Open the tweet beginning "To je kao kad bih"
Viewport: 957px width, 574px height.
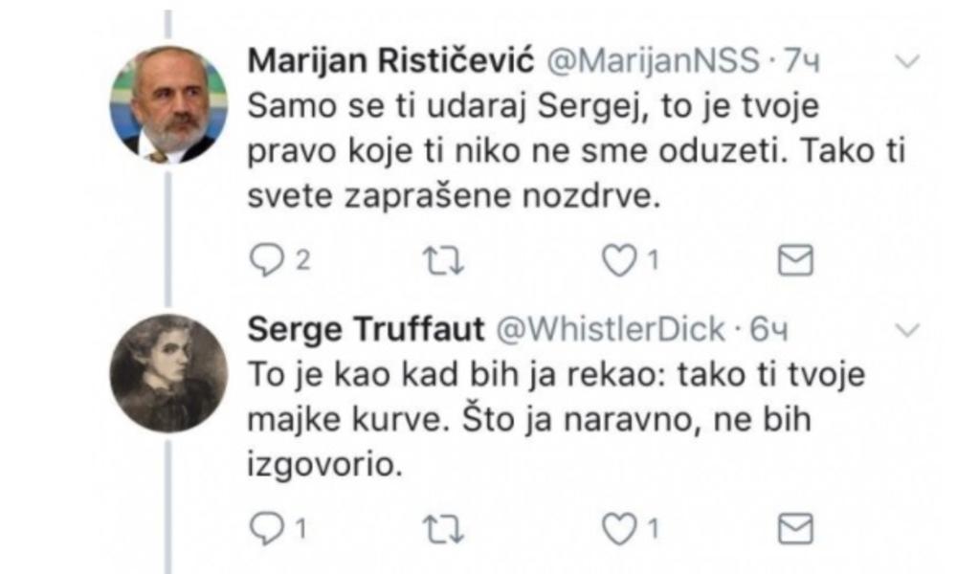[x=555, y=418]
